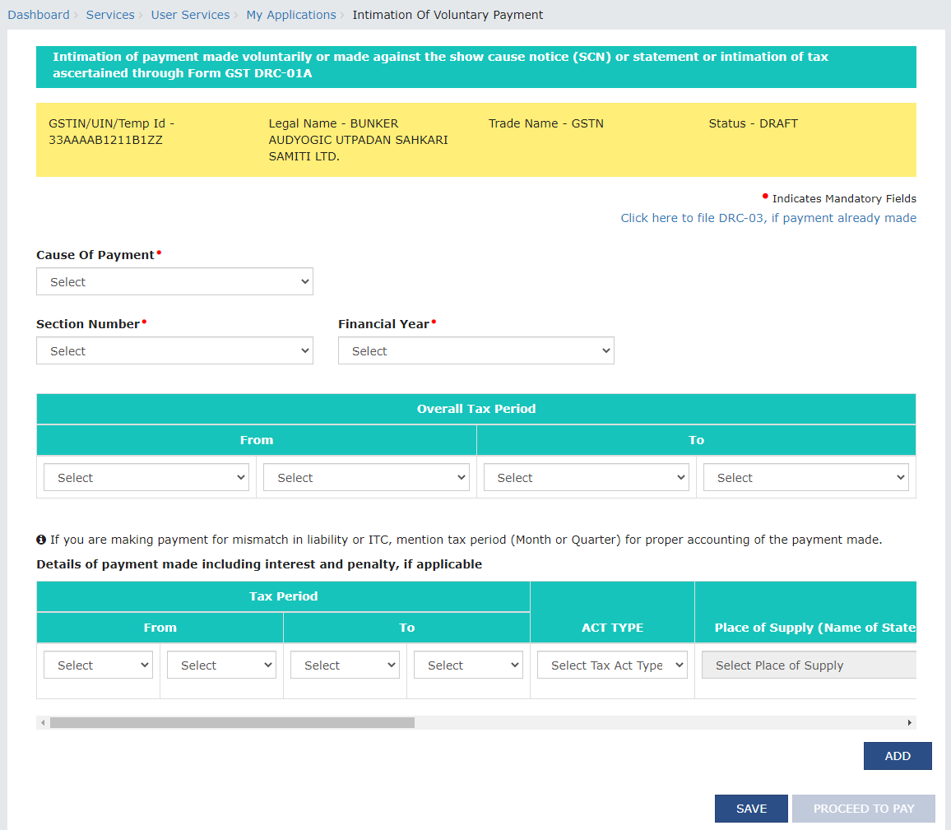The height and width of the screenshot is (830, 951).
Task: Open the Overall Tax Period To year dropdown
Action: 805,477
